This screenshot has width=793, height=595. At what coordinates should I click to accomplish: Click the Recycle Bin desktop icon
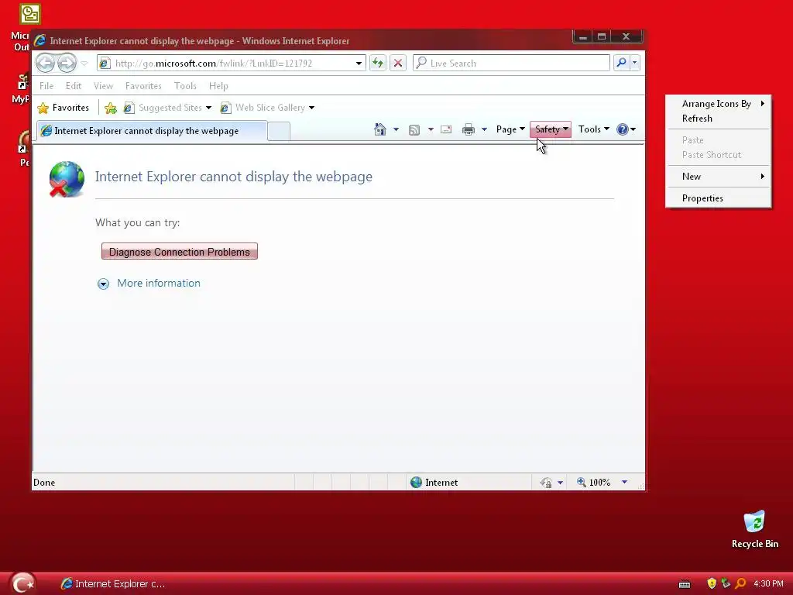[x=755, y=529]
